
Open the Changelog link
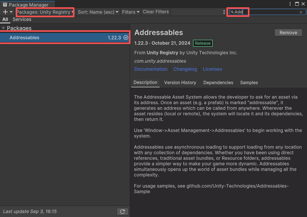point(185,69)
